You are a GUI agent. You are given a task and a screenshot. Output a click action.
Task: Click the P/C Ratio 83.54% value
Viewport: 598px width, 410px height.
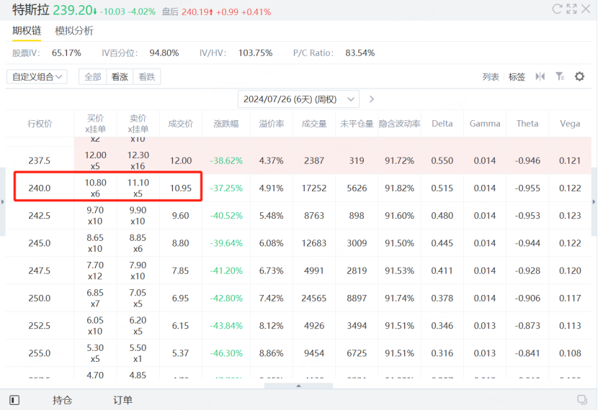(360, 53)
